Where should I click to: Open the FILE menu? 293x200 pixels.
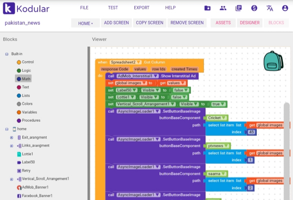click(x=84, y=8)
